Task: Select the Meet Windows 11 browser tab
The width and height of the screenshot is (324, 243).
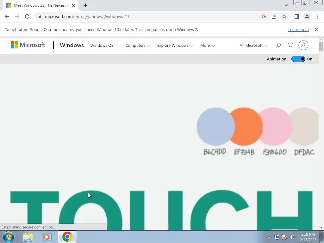Action: 40,5
